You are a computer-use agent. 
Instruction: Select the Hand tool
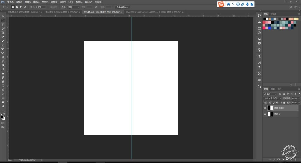pos(3,102)
